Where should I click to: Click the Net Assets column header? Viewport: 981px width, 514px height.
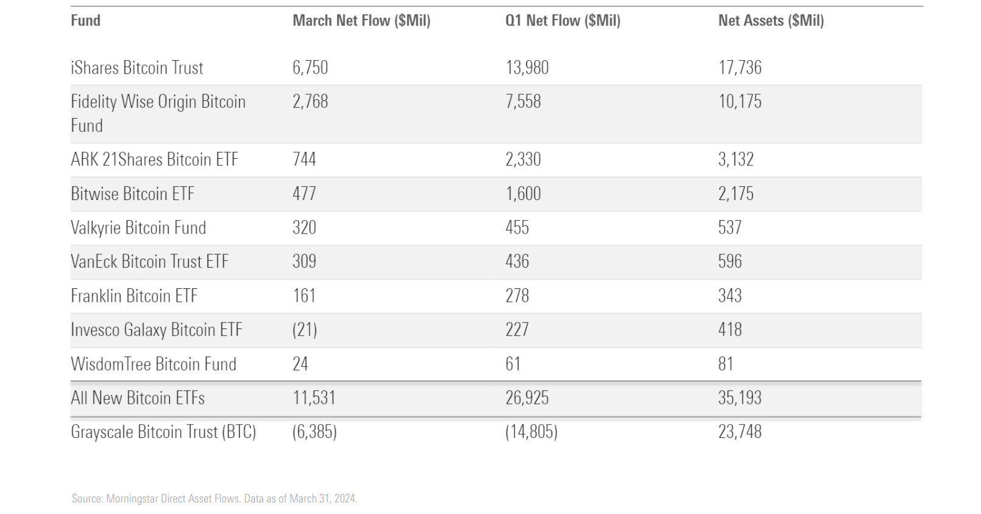pyautogui.click(x=771, y=21)
